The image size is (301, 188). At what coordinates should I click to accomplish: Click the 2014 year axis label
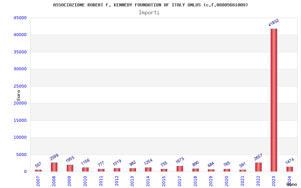coord(148,181)
